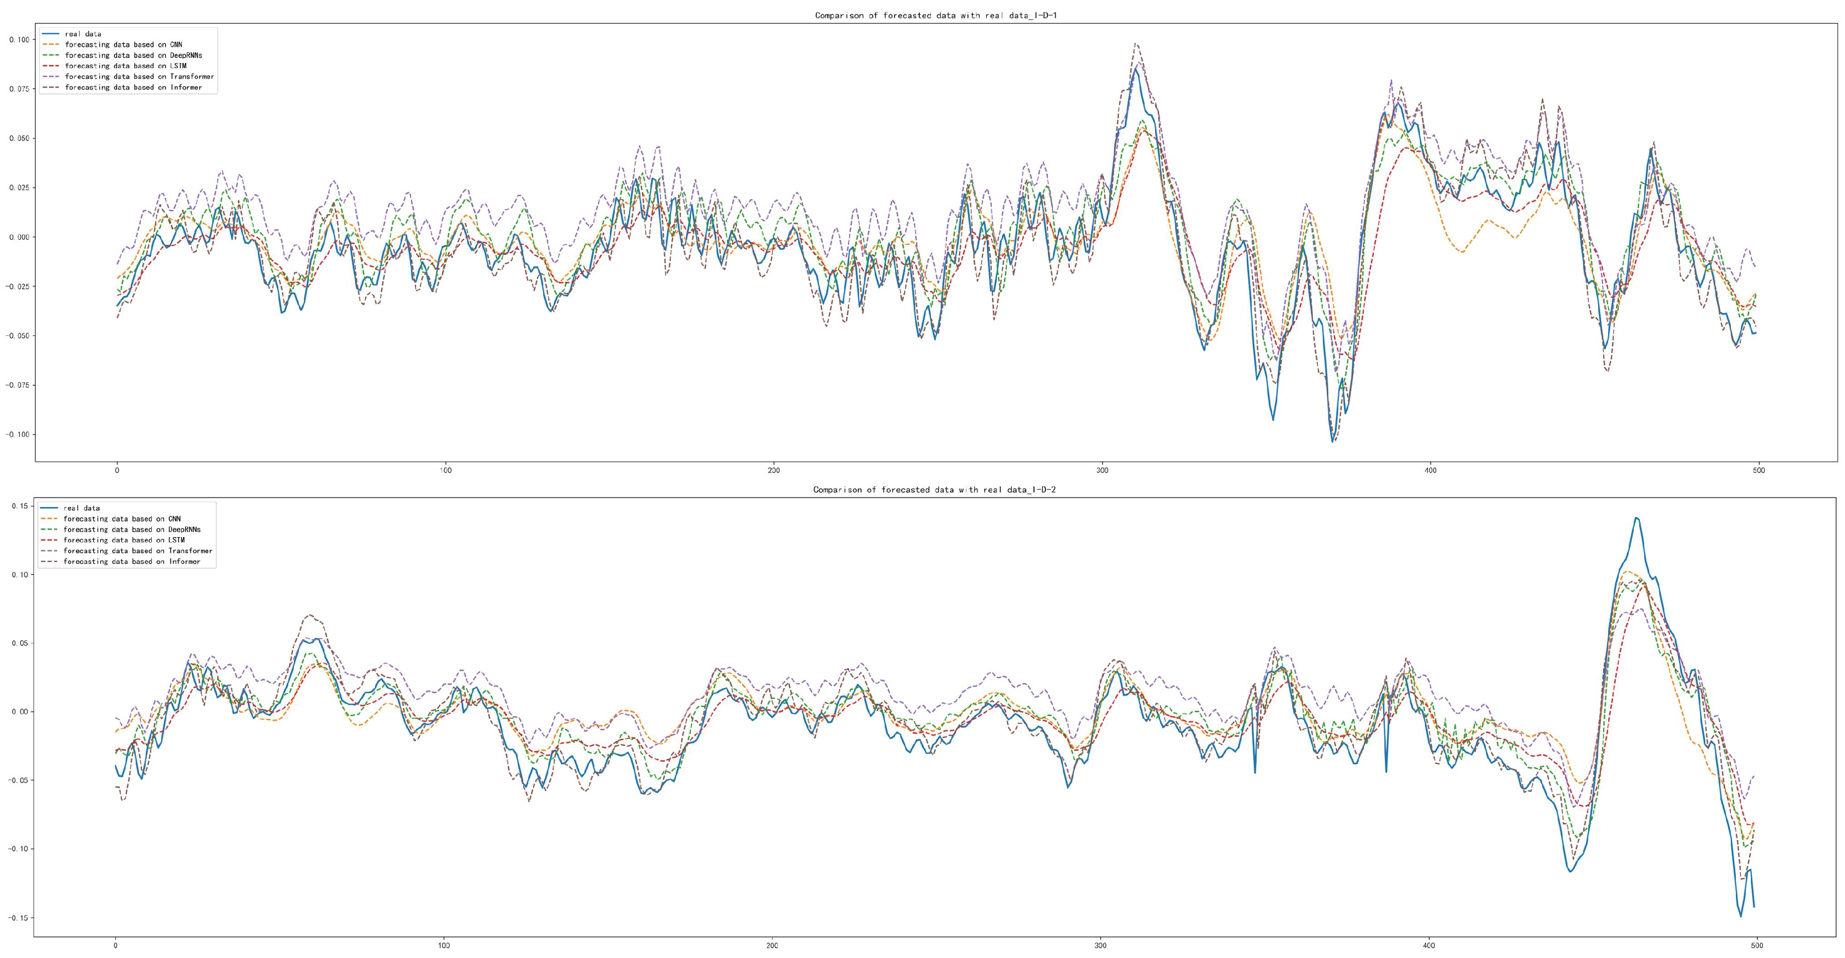Viewport: 1845px width, 958px height.
Task: Click the 0.15 y-axis tick of bottom chart
Action: point(20,506)
